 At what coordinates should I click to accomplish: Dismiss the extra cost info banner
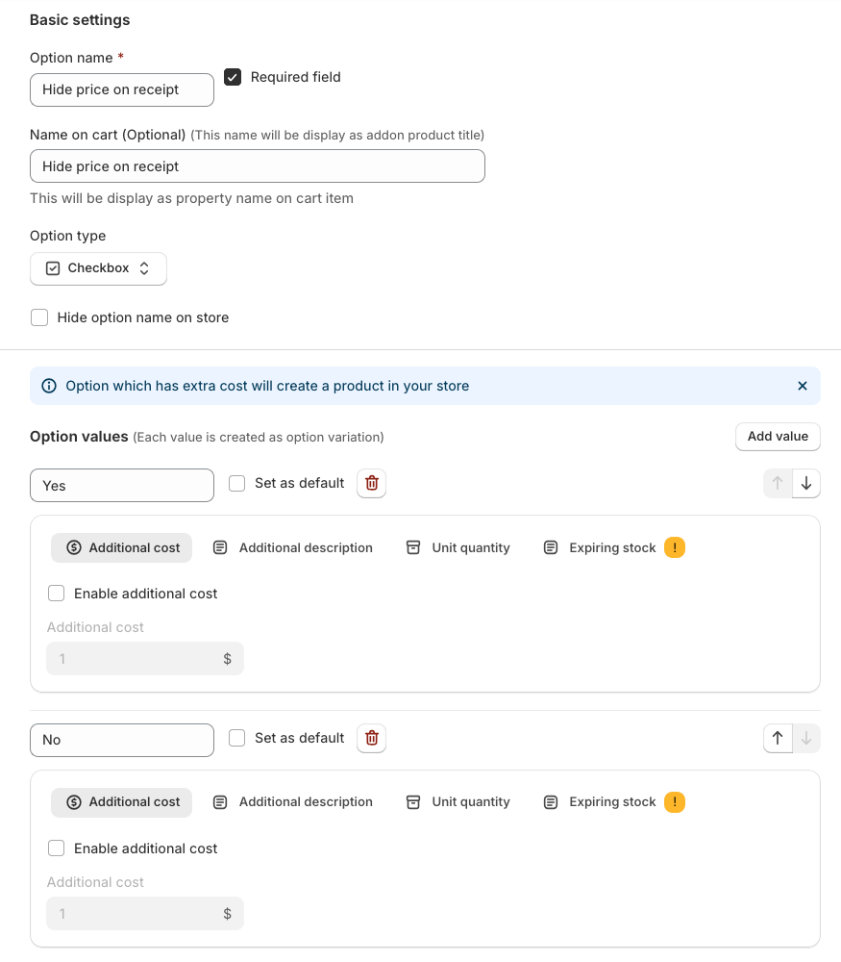coord(802,386)
